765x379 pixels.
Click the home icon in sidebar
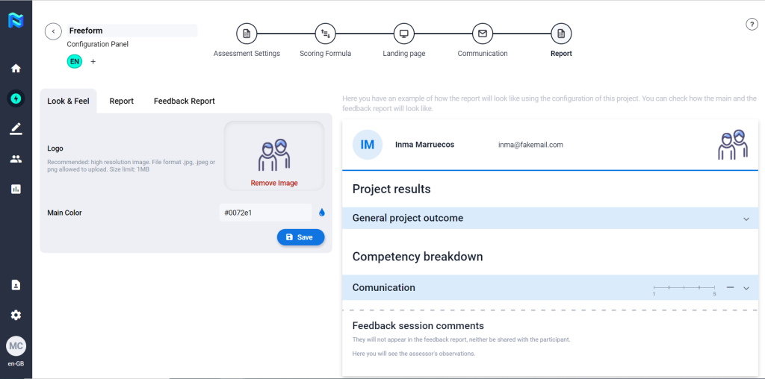coord(16,69)
